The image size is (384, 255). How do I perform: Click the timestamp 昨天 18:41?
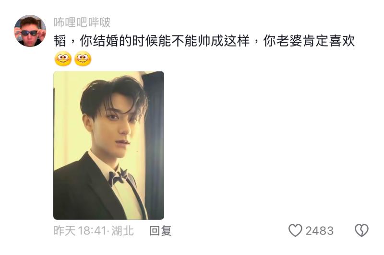click(x=80, y=231)
